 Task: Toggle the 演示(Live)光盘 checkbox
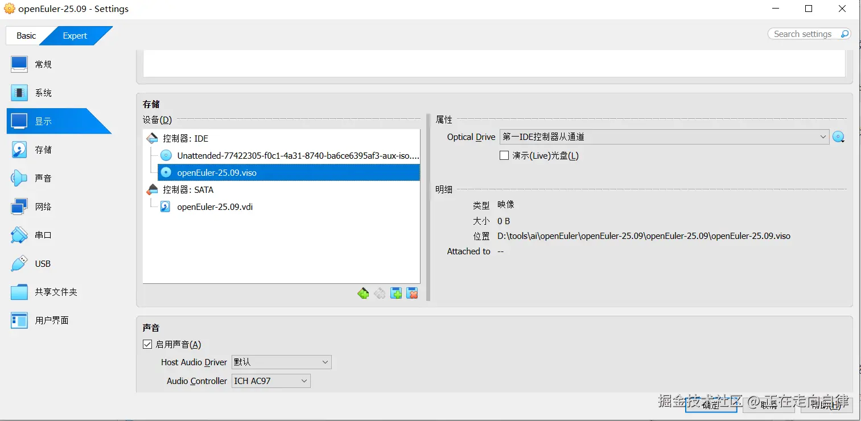(x=504, y=155)
